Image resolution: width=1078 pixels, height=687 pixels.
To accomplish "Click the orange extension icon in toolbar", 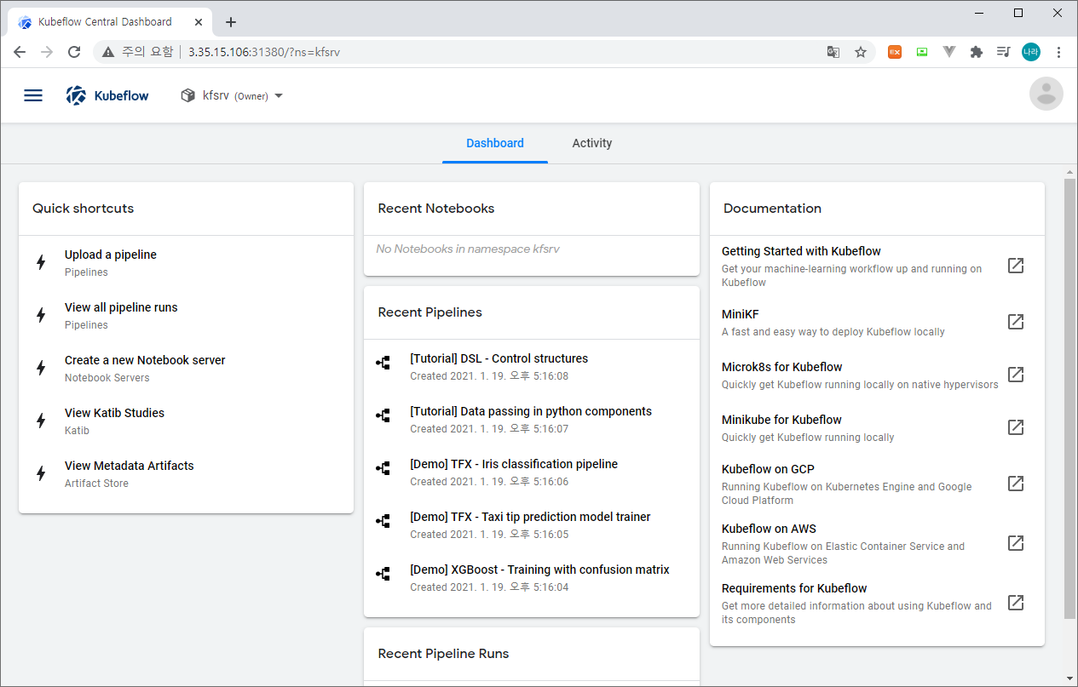I will [895, 52].
